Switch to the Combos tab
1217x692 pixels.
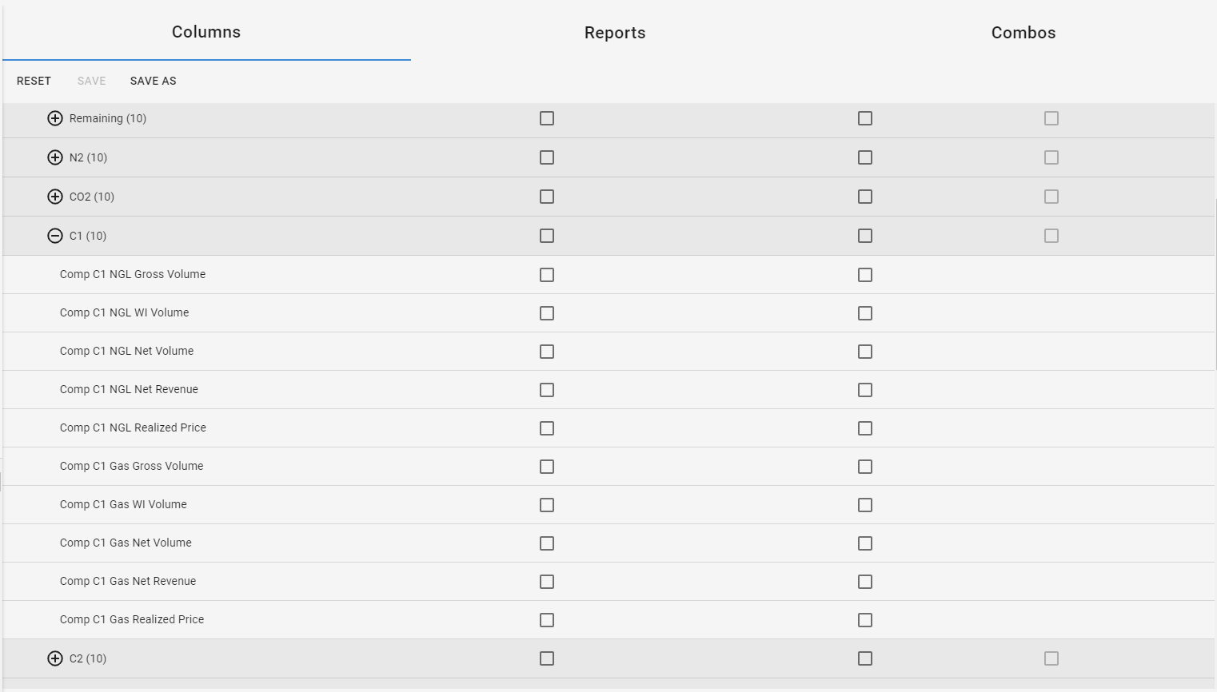pyautogui.click(x=1023, y=33)
